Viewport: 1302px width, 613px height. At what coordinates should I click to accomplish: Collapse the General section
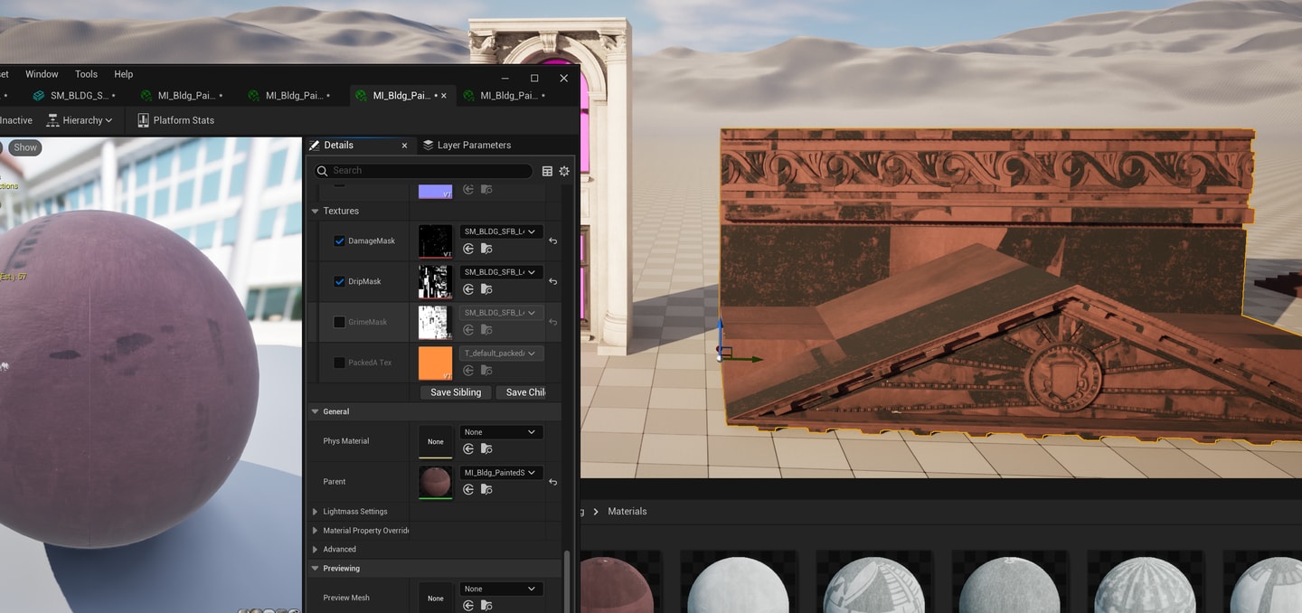tap(316, 412)
